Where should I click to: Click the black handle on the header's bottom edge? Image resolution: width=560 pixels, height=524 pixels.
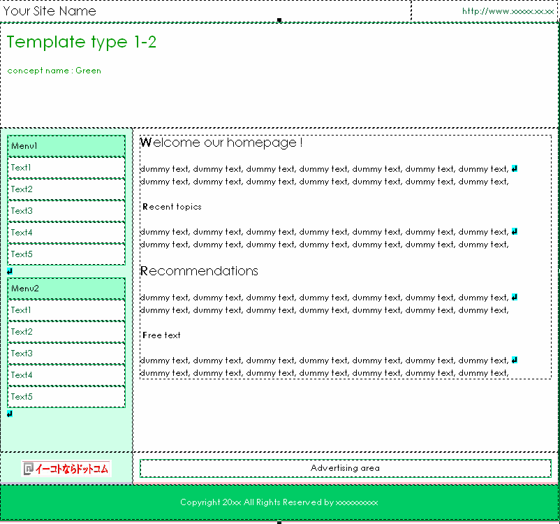coord(279,20)
